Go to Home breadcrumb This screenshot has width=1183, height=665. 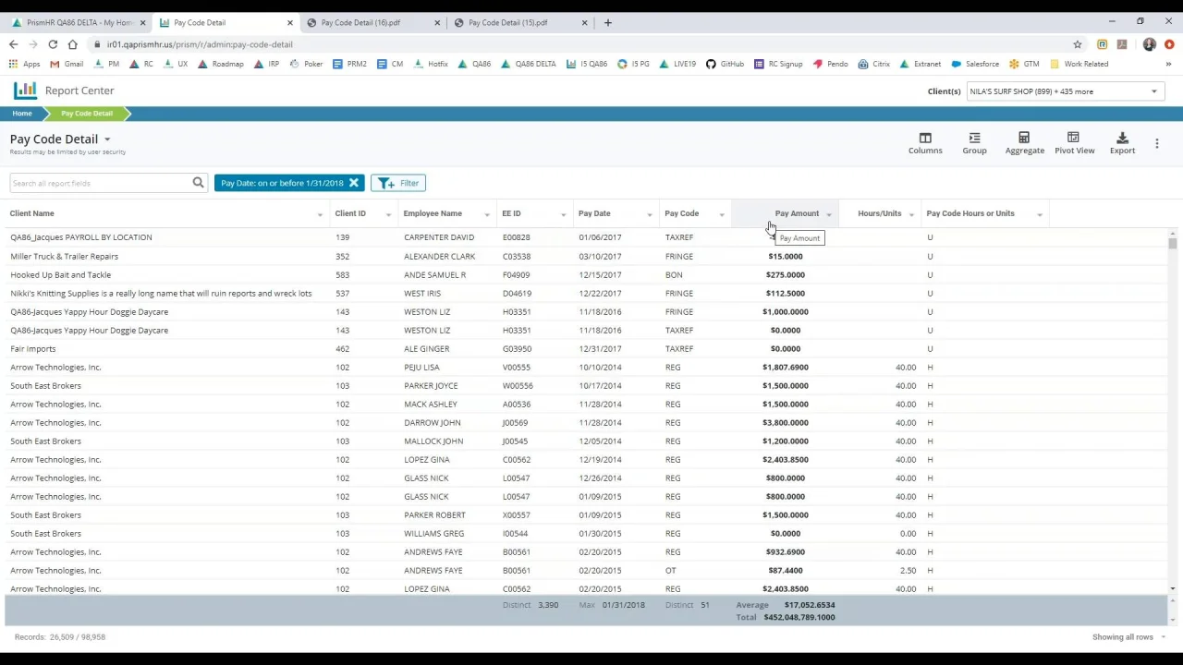tap(22, 114)
